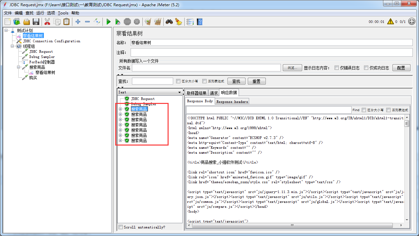This screenshot has height=236, width=419.
Task: Click the Toggle enable/disable toolbar icon
Action: pyautogui.click(x=97, y=22)
